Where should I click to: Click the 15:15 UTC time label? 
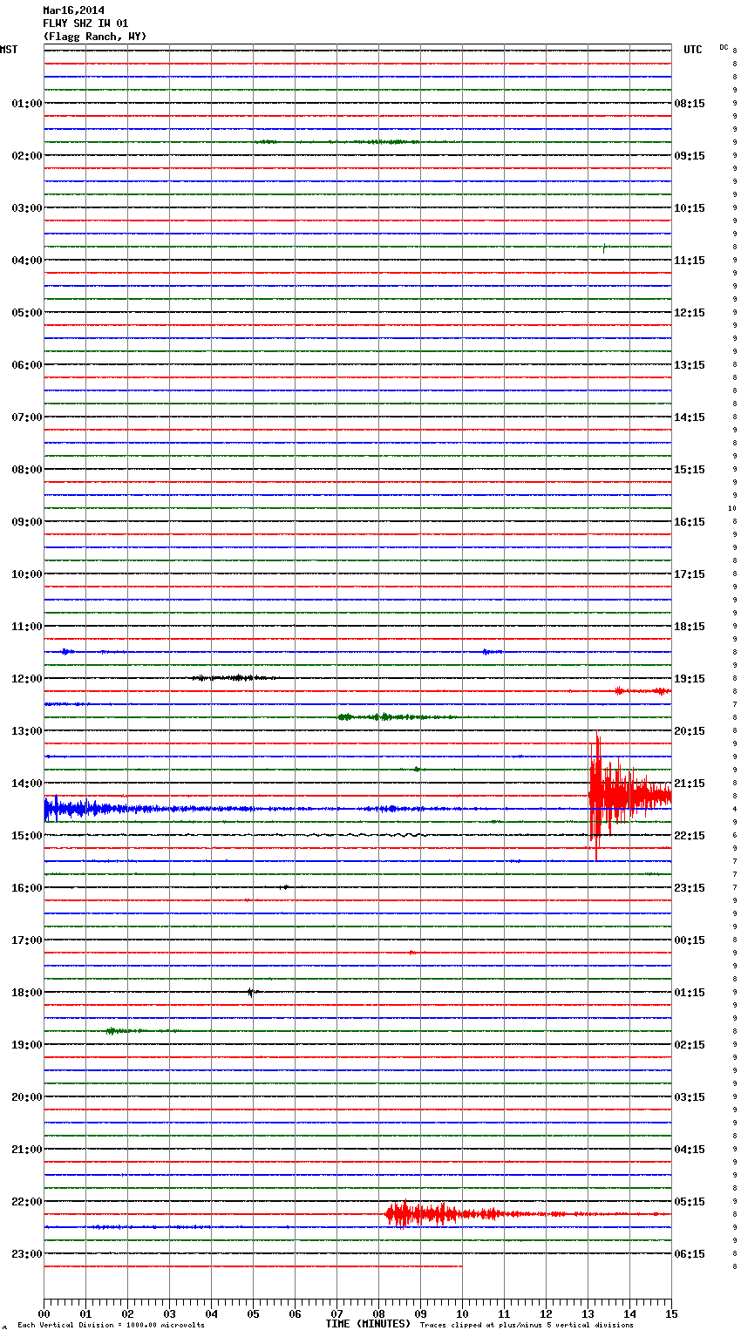tap(690, 470)
